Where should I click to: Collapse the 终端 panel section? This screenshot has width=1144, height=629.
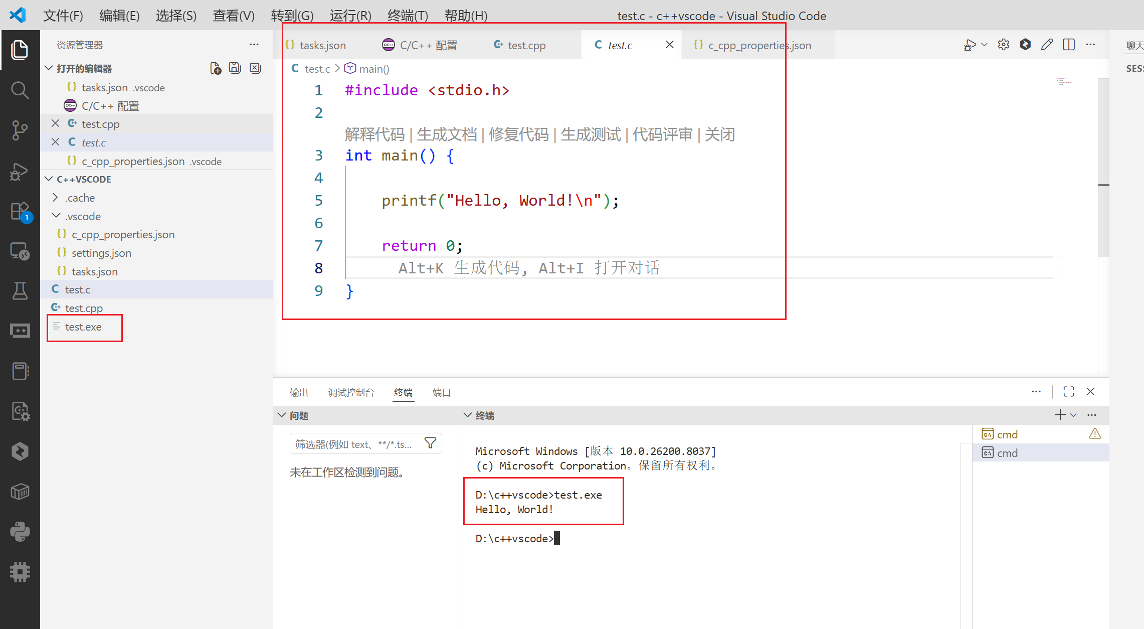[468, 415]
